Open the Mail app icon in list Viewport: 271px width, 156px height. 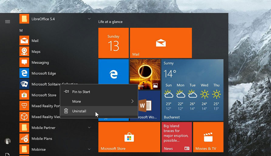coord(24,41)
